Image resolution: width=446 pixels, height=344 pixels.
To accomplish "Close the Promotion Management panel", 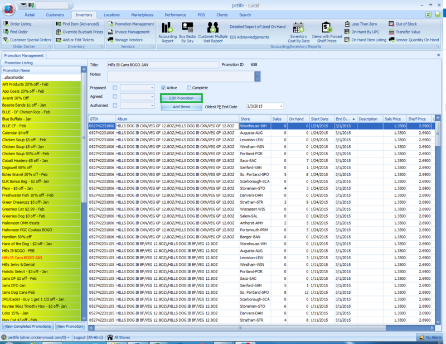I will [438, 55].
